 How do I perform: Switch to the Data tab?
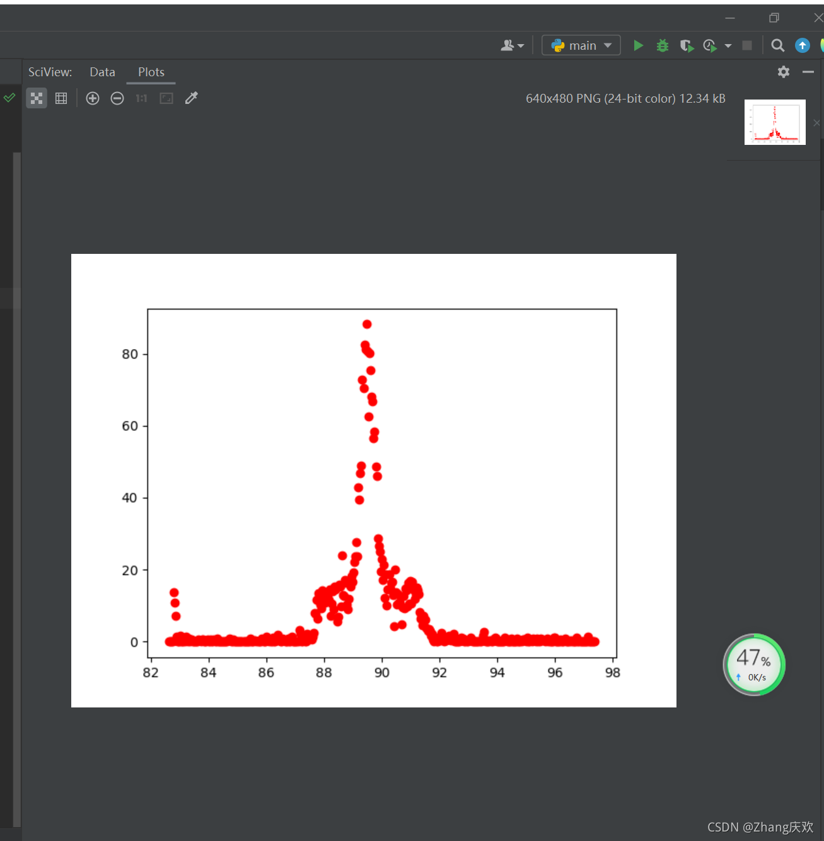102,72
